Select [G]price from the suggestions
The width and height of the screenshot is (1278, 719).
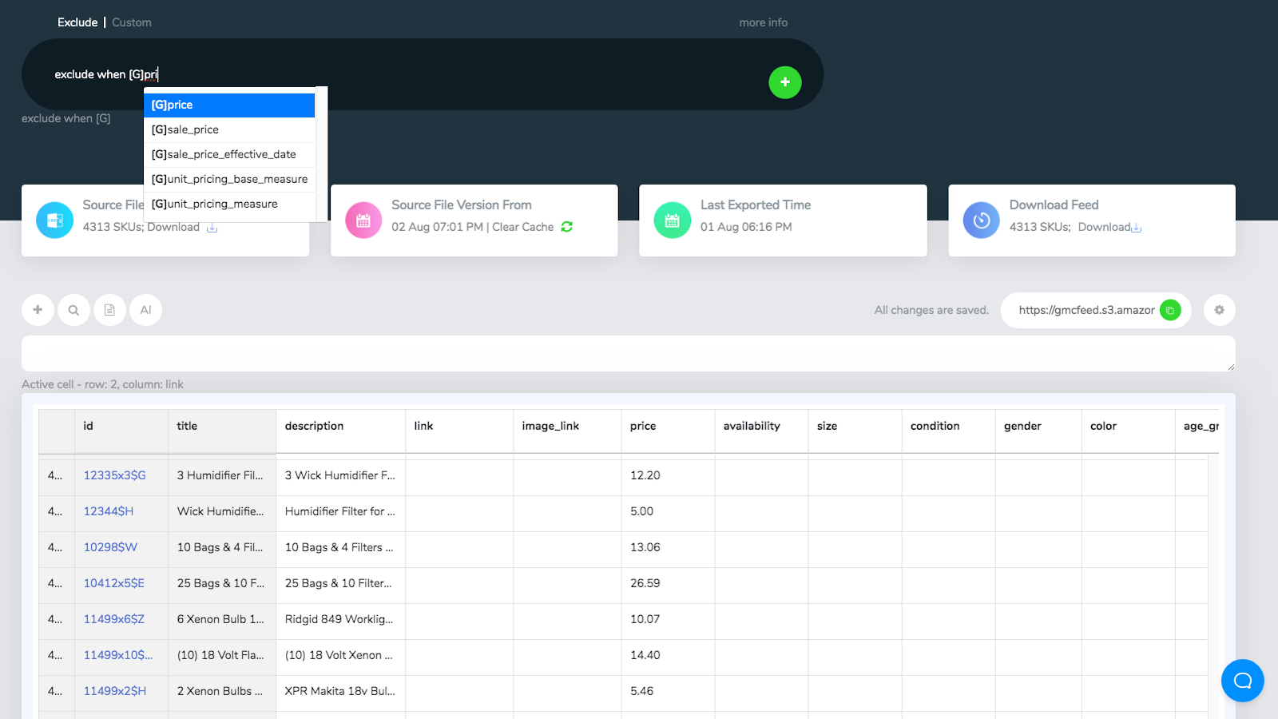tap(229, 105)
